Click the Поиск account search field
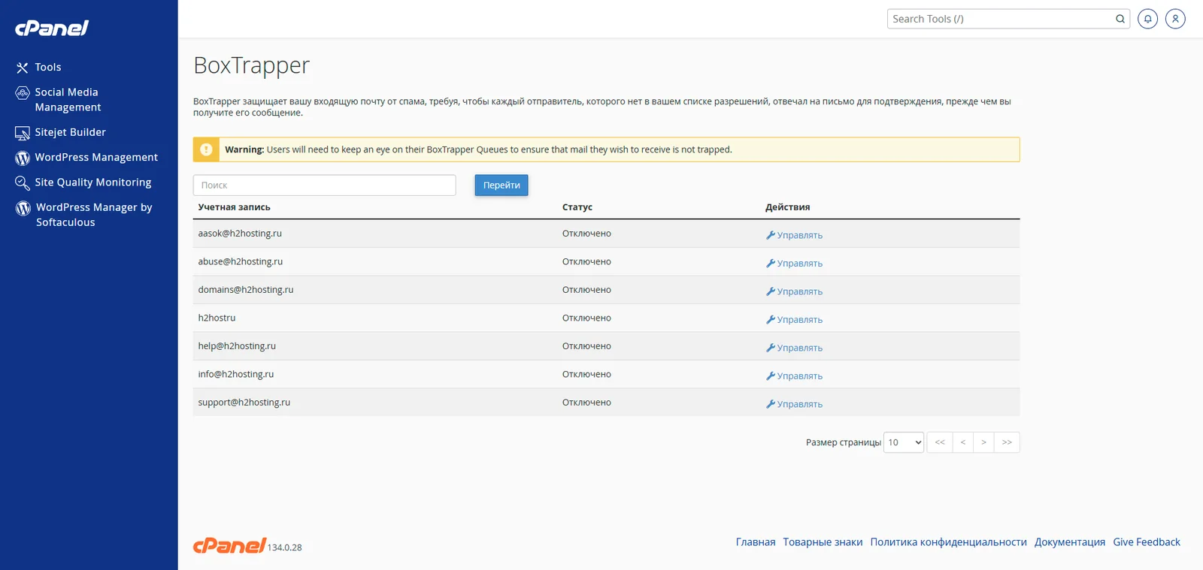 (325, 185)
